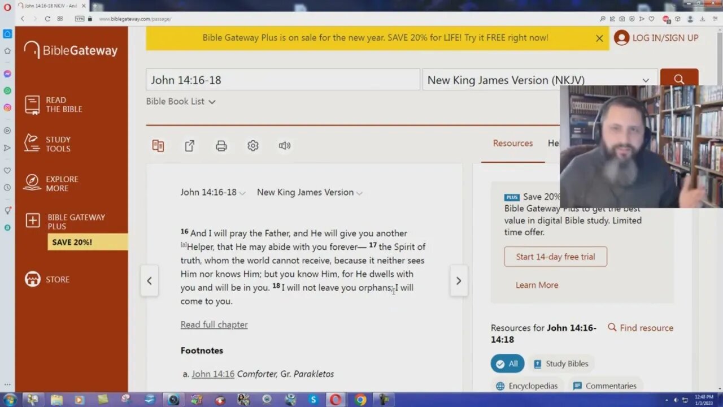Click the SAVE 20% badge

88,242
